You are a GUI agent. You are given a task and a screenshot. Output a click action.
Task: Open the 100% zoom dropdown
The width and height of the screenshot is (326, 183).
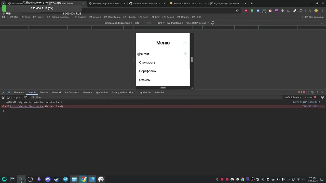tap(160, 23)
